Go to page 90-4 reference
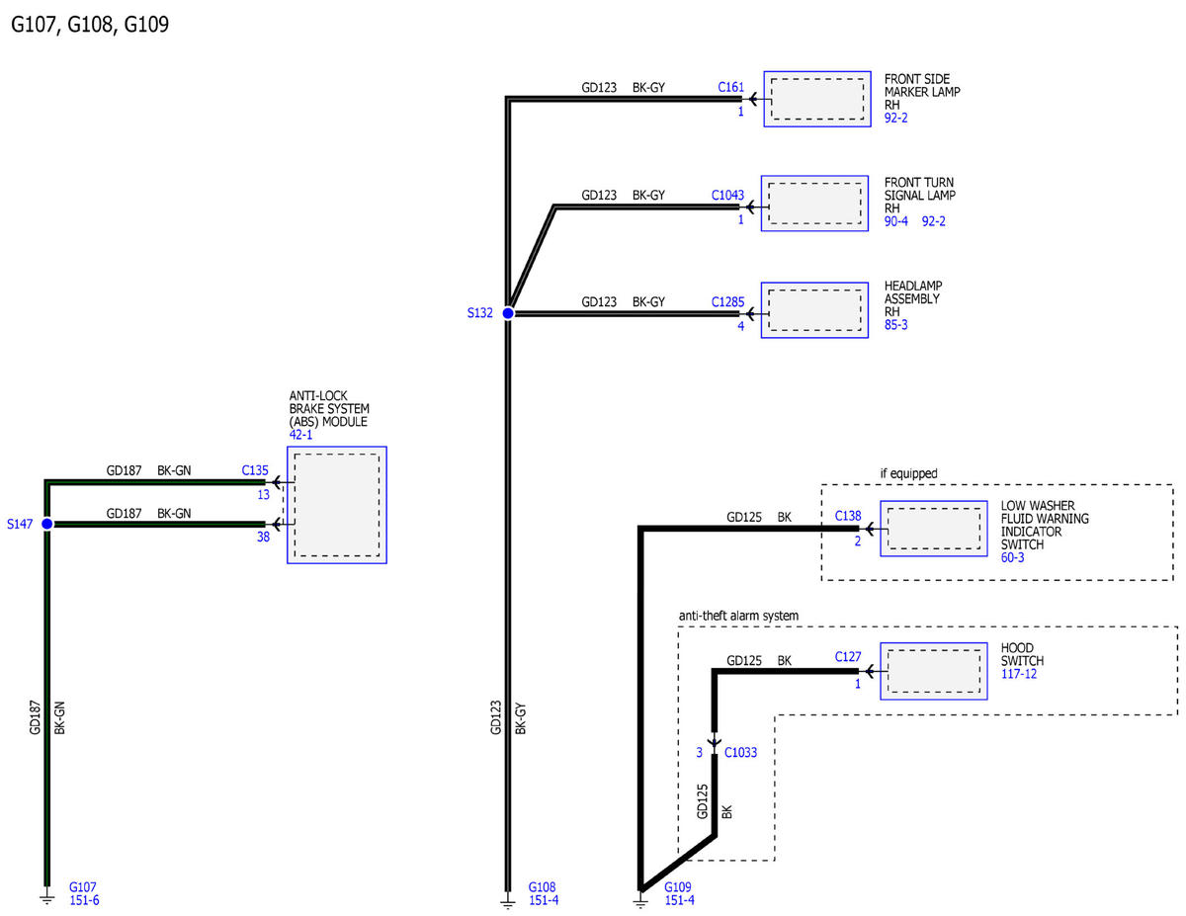Screen dimensions: 1186x916 tap(897, 222)
